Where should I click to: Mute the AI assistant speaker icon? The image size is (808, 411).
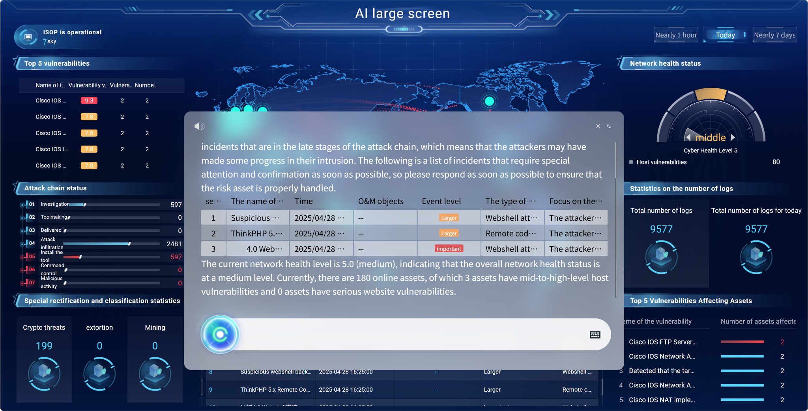[199, 126]
